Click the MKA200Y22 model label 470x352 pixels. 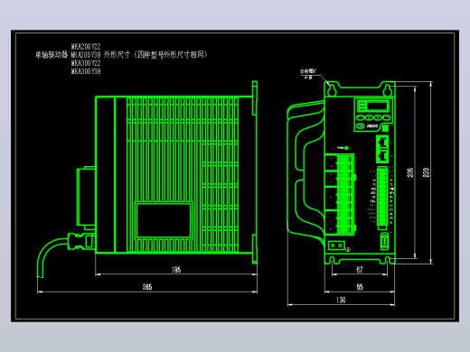tap(86, 47)
